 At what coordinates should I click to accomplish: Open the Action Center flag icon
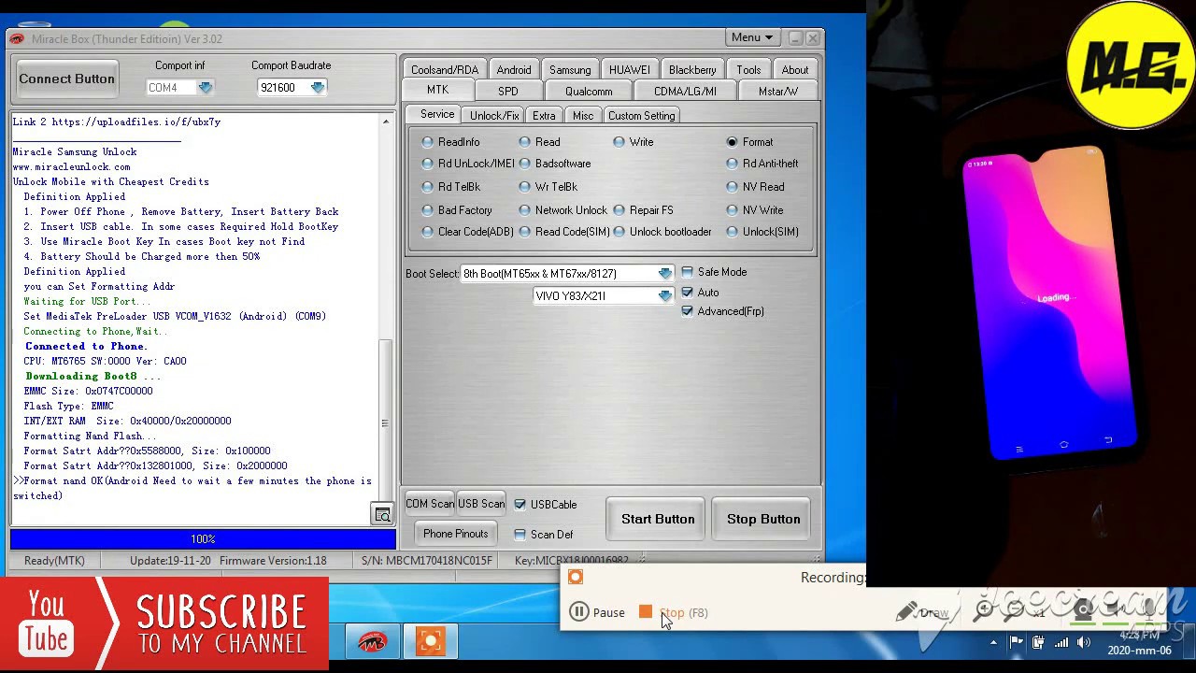click(1017, 642)
